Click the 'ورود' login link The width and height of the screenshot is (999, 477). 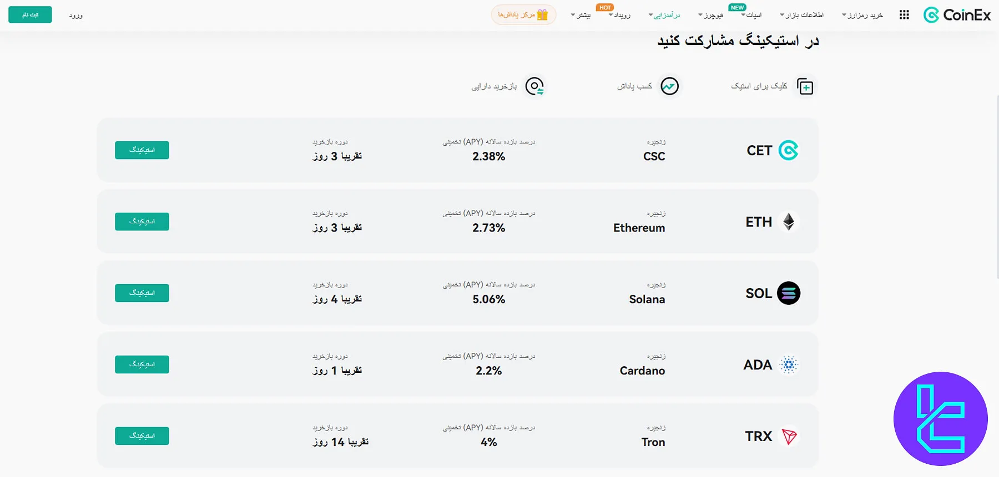(77, 16)
